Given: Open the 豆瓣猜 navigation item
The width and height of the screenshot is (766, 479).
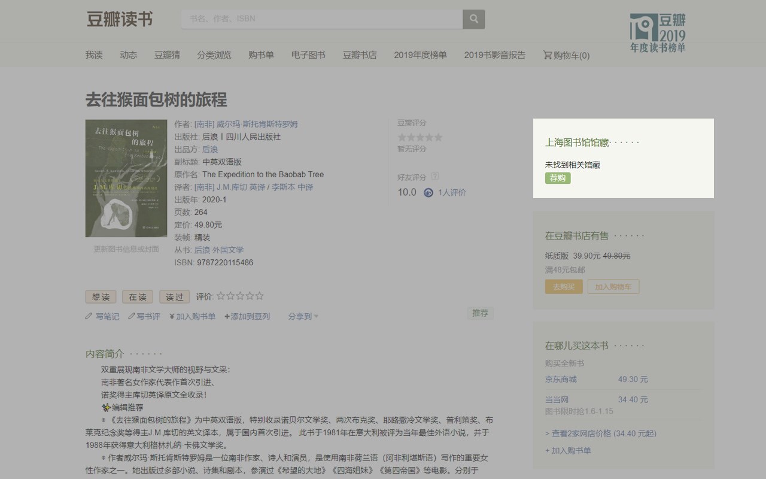Looking at the screenshot, I should click(167, 55).
